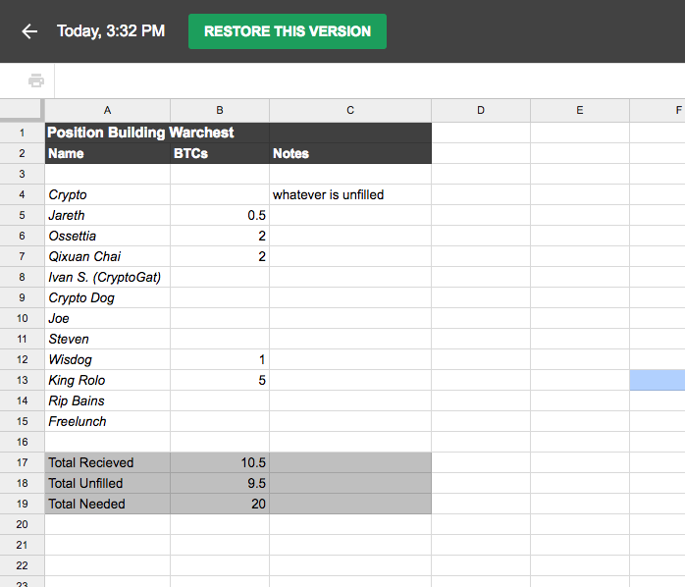This screenshot has height=587, width=685.
Task: Click King Rolo's BTC value 5
Action: [219, 380]
